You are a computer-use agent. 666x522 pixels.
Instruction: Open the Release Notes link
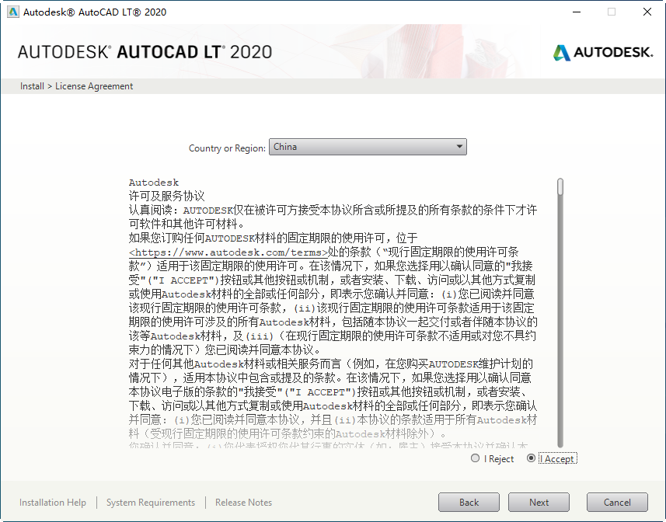click(243, 503)
